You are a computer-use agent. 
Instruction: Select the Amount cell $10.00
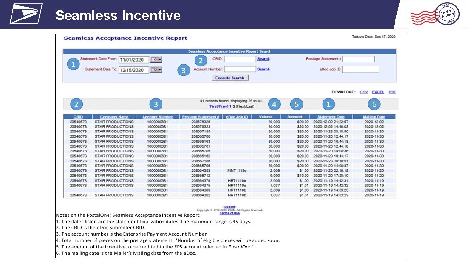coord(303,176)
